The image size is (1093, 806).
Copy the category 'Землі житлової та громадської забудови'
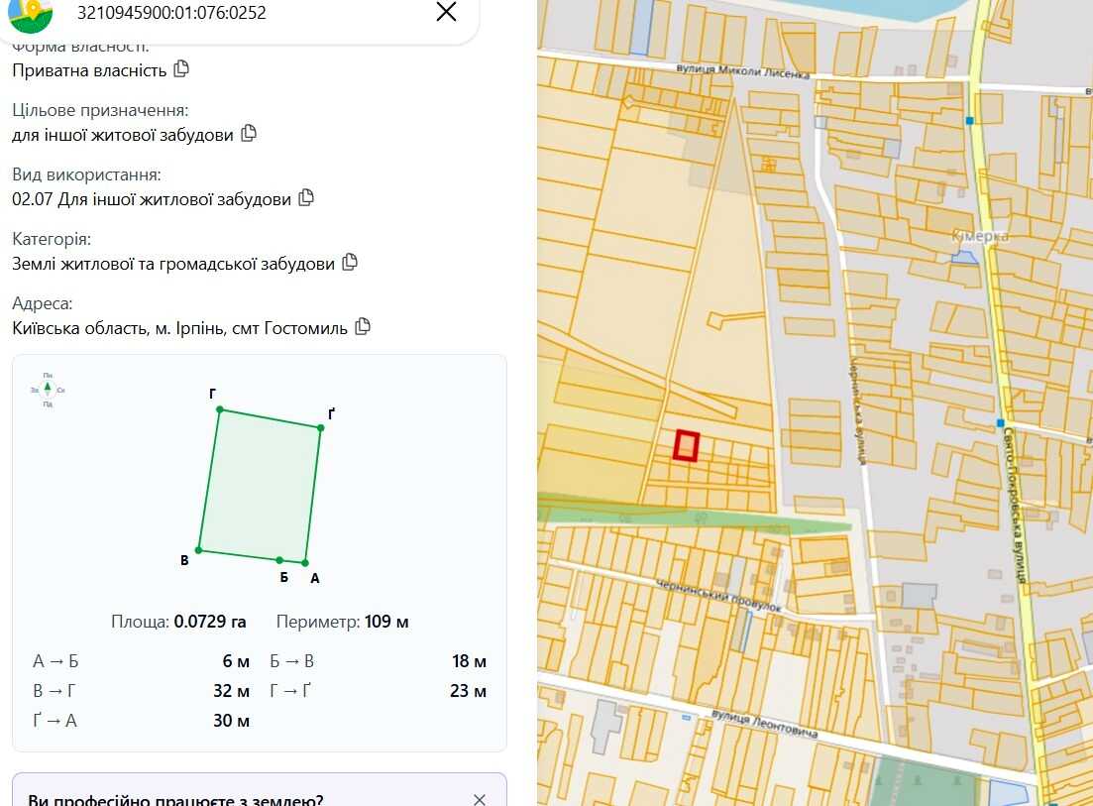(x=350, y=262)
